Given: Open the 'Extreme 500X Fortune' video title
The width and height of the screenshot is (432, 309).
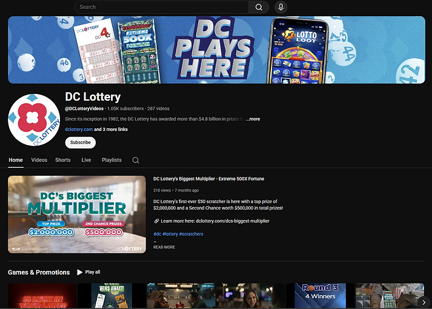Looking at the screenshot, I should tap(208, 179).
